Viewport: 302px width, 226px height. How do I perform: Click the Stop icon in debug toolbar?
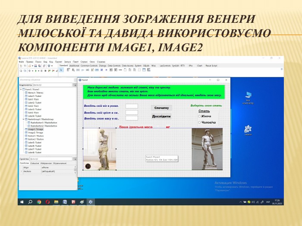coord(45,71)
